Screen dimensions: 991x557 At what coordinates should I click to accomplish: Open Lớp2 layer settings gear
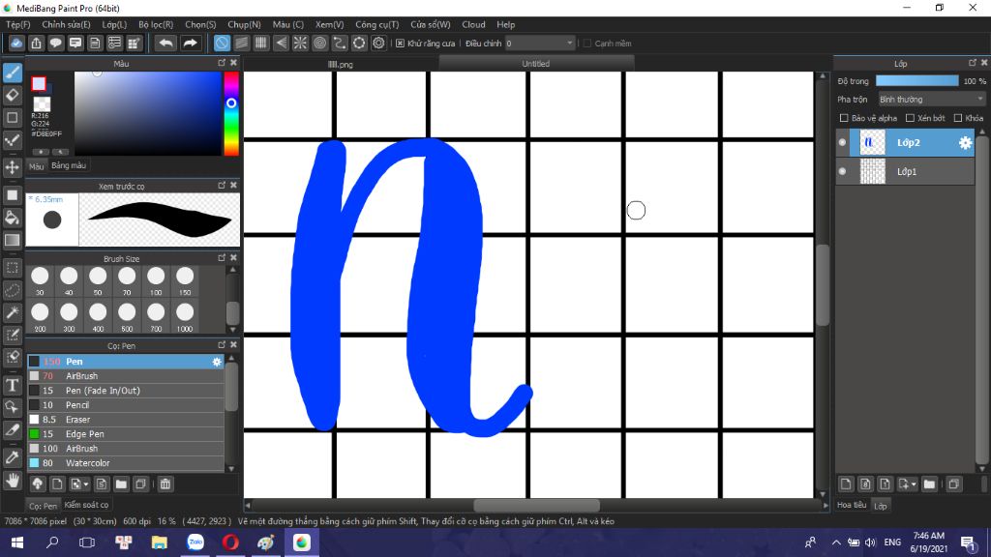pos(965,143)
